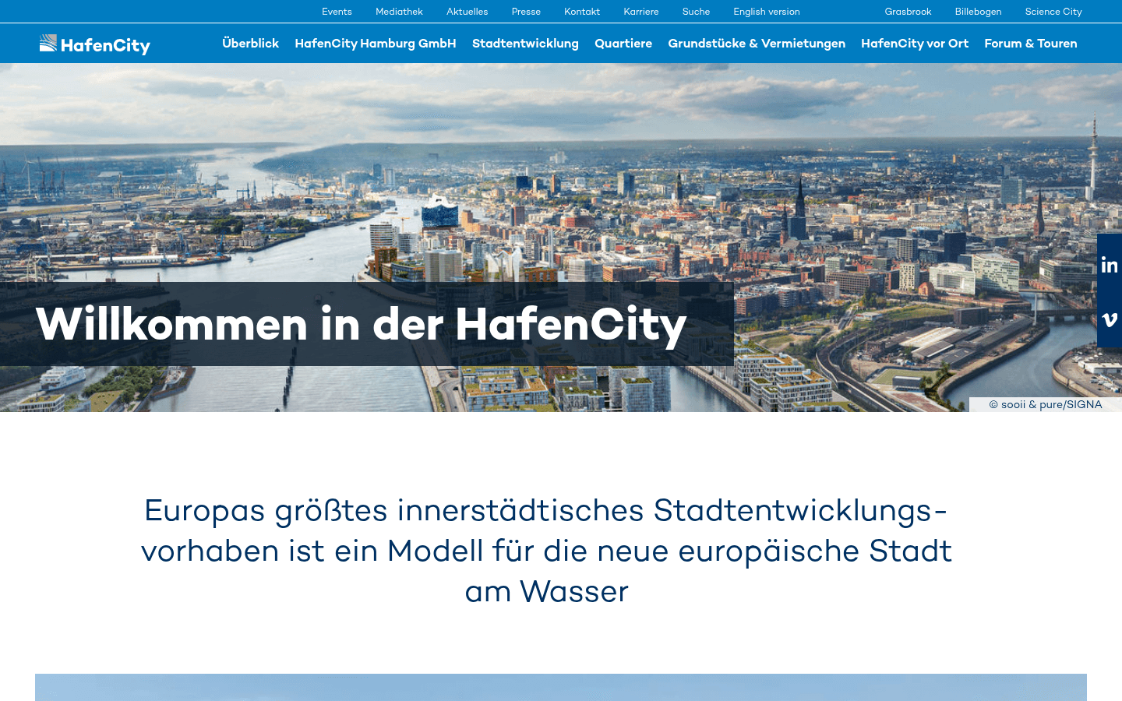Go to Mediathek
The image size is (1122, 701).
(x=399, y=12)
